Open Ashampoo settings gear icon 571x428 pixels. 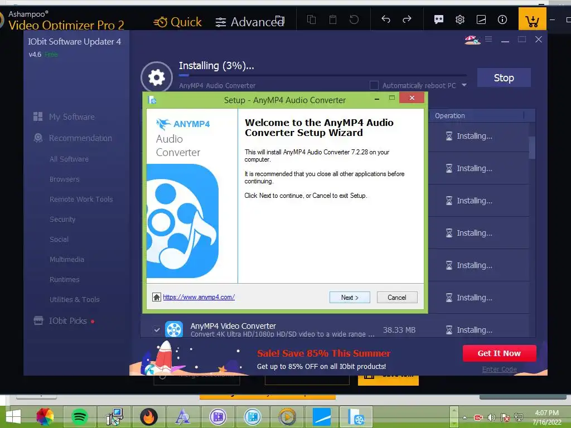point(460,20)
